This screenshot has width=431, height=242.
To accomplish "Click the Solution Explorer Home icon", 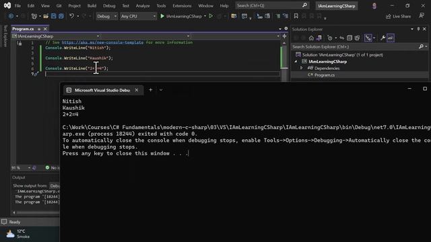I will [x=311, y=38].
